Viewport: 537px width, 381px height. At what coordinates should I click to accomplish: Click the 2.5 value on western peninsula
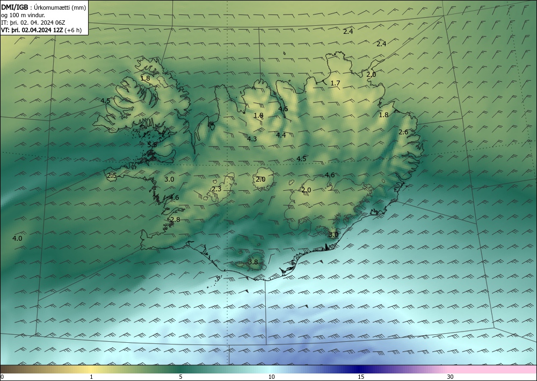pos(112,176)
